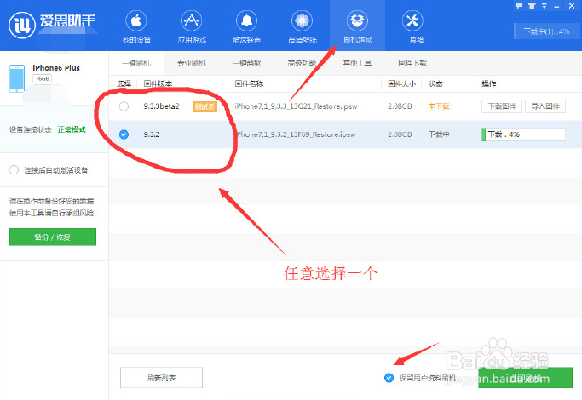Click the 下载中(1)...4% download status box

pos(546,31)
